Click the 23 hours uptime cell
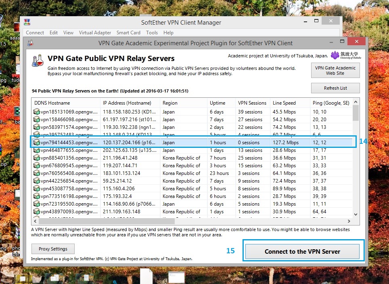Screen dimensions: 389x284 [219, 173]
